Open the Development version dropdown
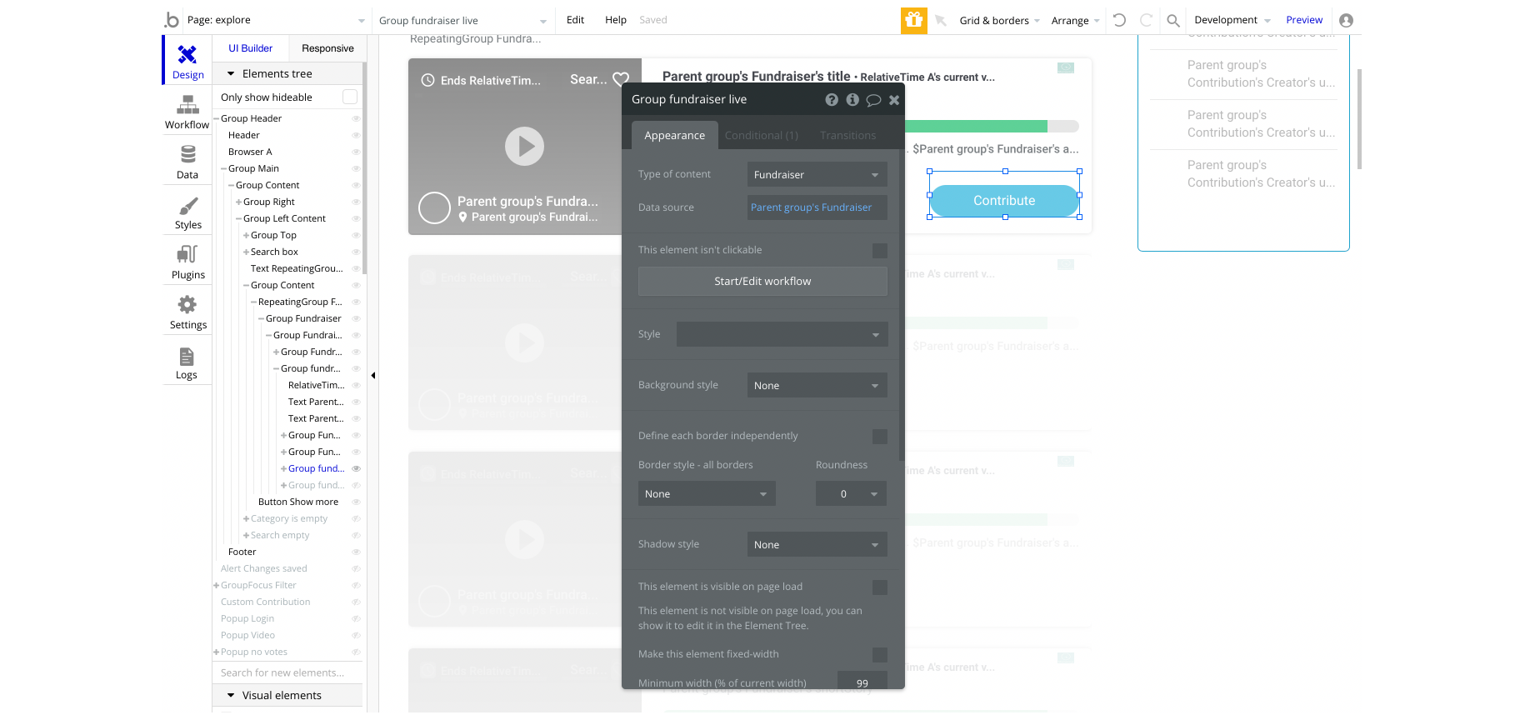 click(x=1232, y=20)
